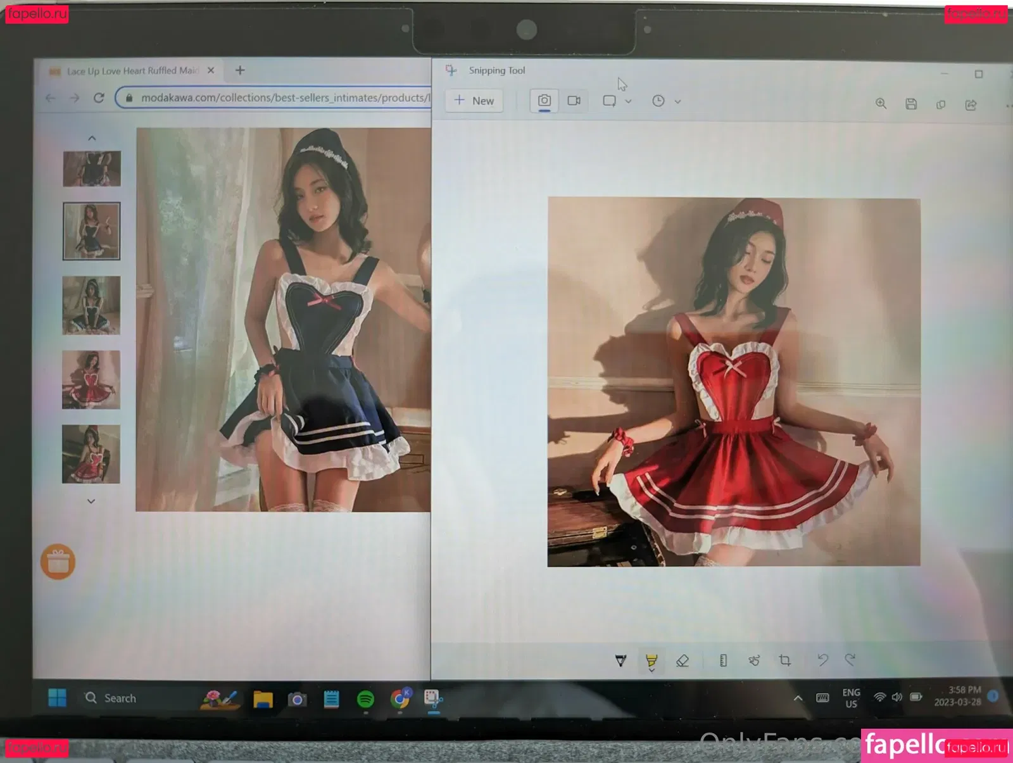The width and height of the screenshot is (1013, 763).
Task: Switch to snip screenshot mode
Action: (x=544, y=101)
